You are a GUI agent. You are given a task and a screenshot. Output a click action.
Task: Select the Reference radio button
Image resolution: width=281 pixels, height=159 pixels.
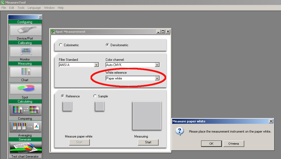(x=62, y=96)
